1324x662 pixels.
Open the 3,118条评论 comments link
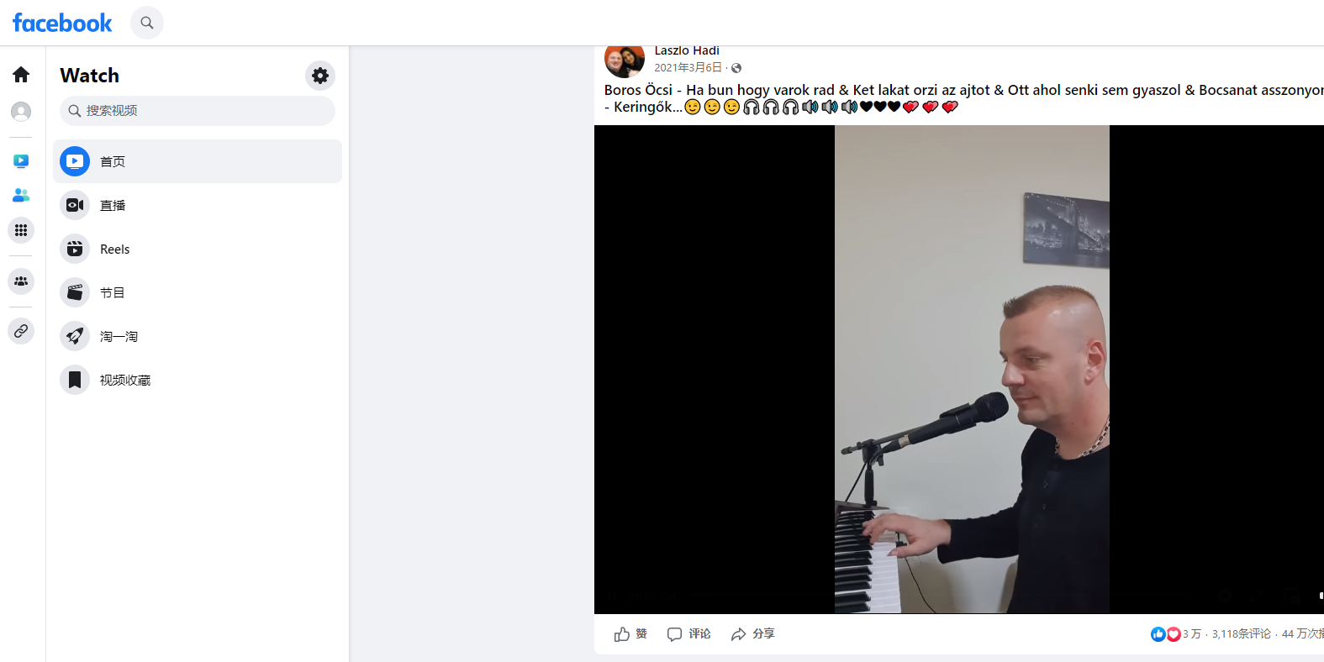tap(1241, 633)
